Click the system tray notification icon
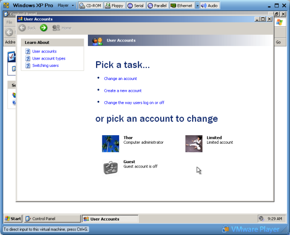The image size is (290, 235). click(x=261, y=219)
